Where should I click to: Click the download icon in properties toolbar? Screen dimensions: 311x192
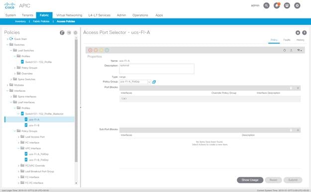[x=291, y=50]
